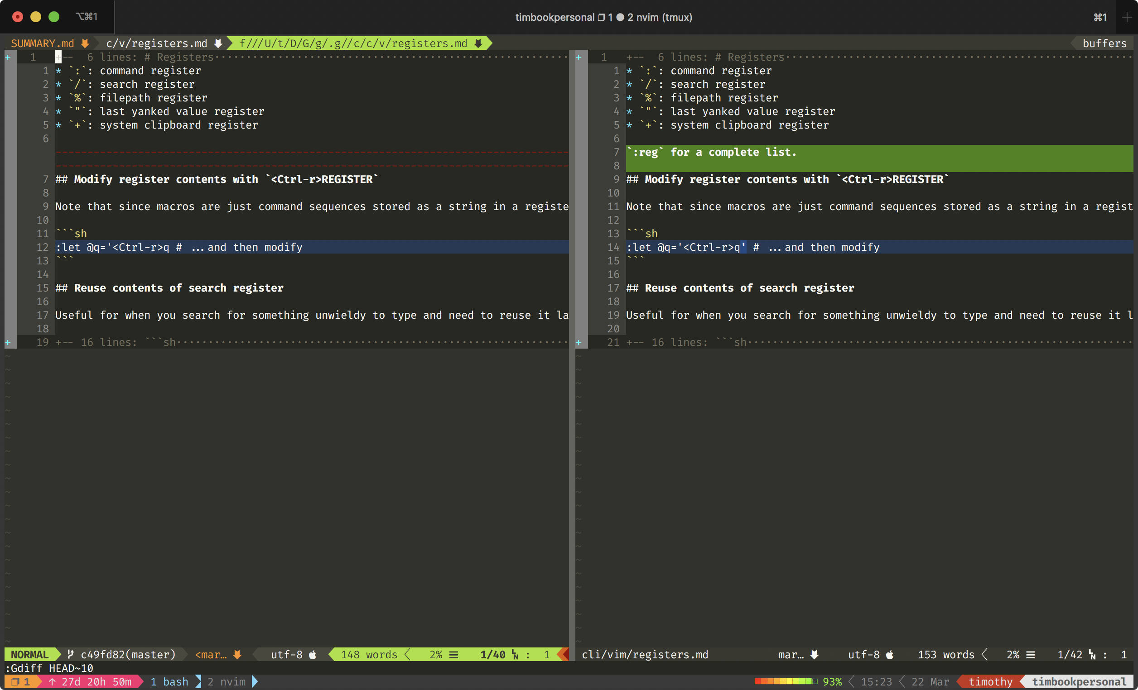Click the Apple fileformat icon in left statusline
Image resolution: width=1138 pixels, height=690 pixels.
[313, 655]
